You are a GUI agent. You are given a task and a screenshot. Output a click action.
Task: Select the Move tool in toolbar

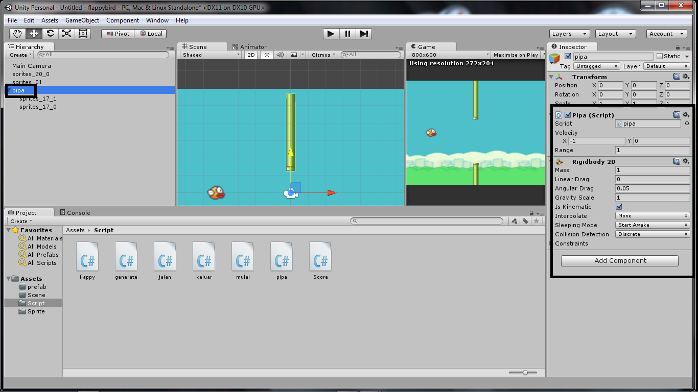(34, 34)
